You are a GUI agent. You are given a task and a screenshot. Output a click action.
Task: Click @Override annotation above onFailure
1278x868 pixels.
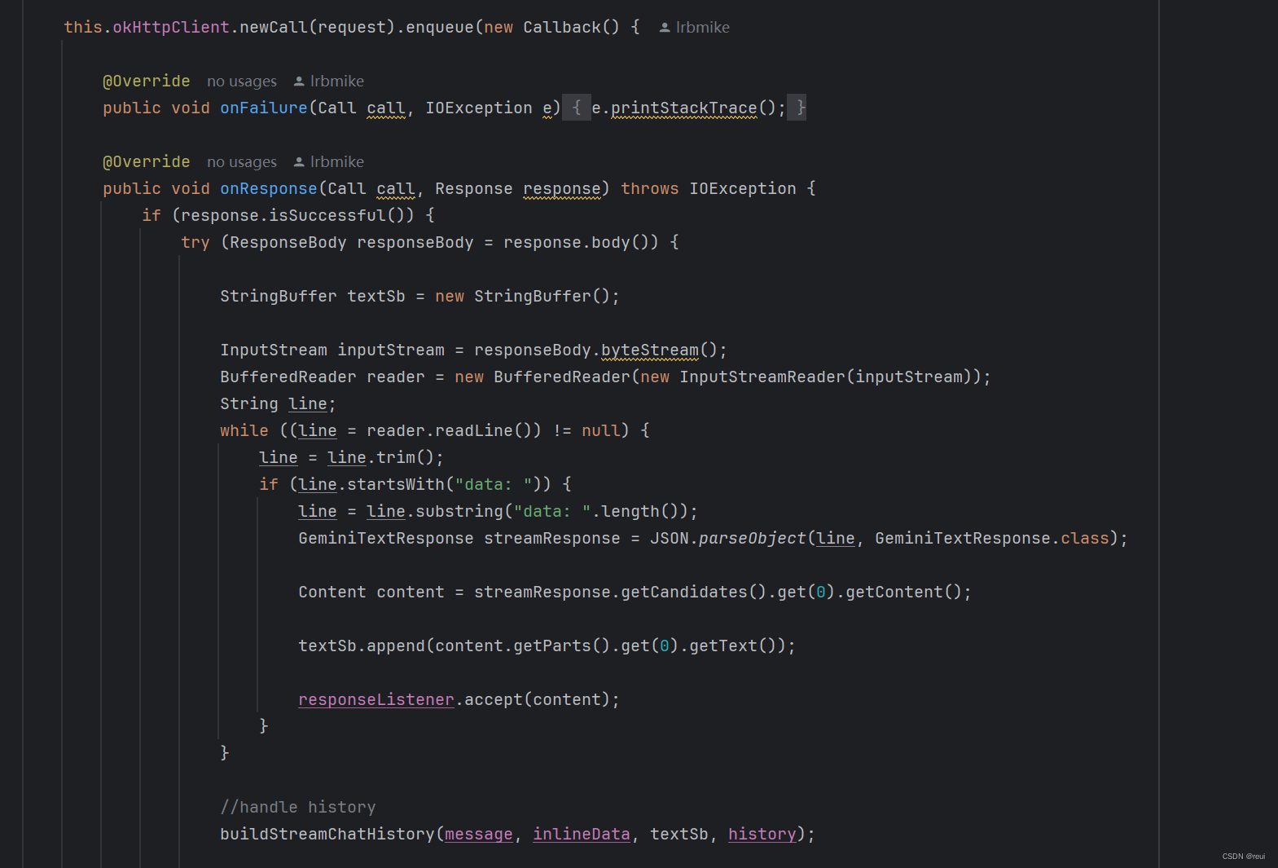(147, 82)
